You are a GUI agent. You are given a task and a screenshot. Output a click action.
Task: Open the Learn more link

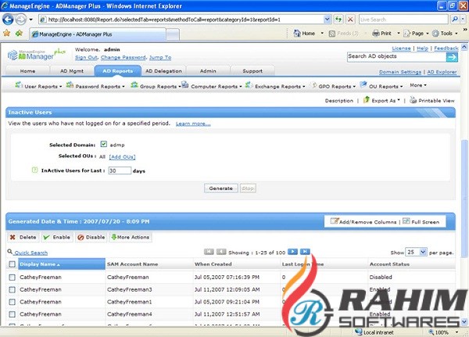(x=193, y=124)
